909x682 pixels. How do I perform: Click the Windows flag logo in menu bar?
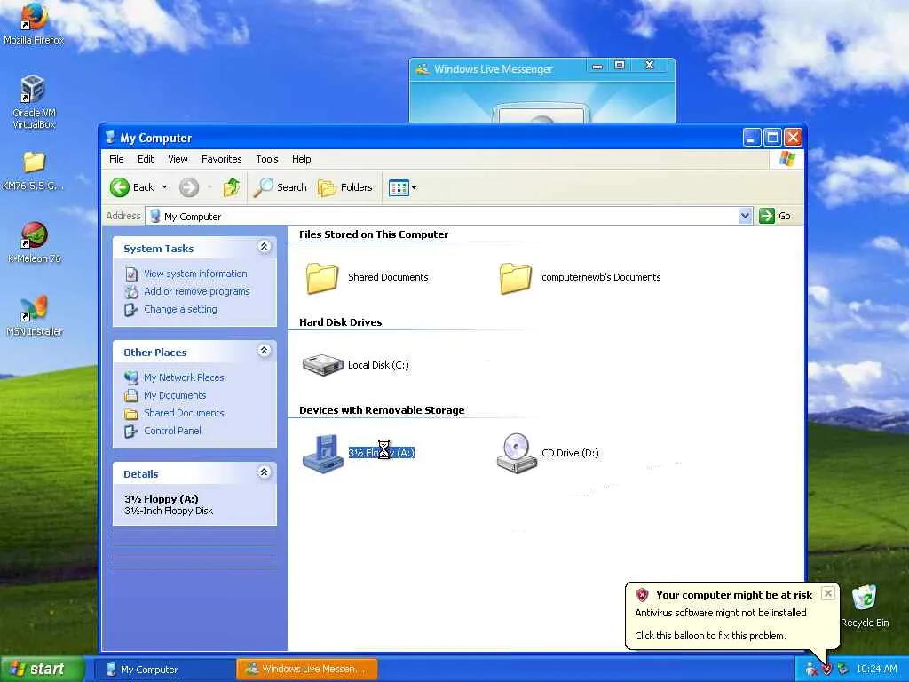[x=787, y=159]
